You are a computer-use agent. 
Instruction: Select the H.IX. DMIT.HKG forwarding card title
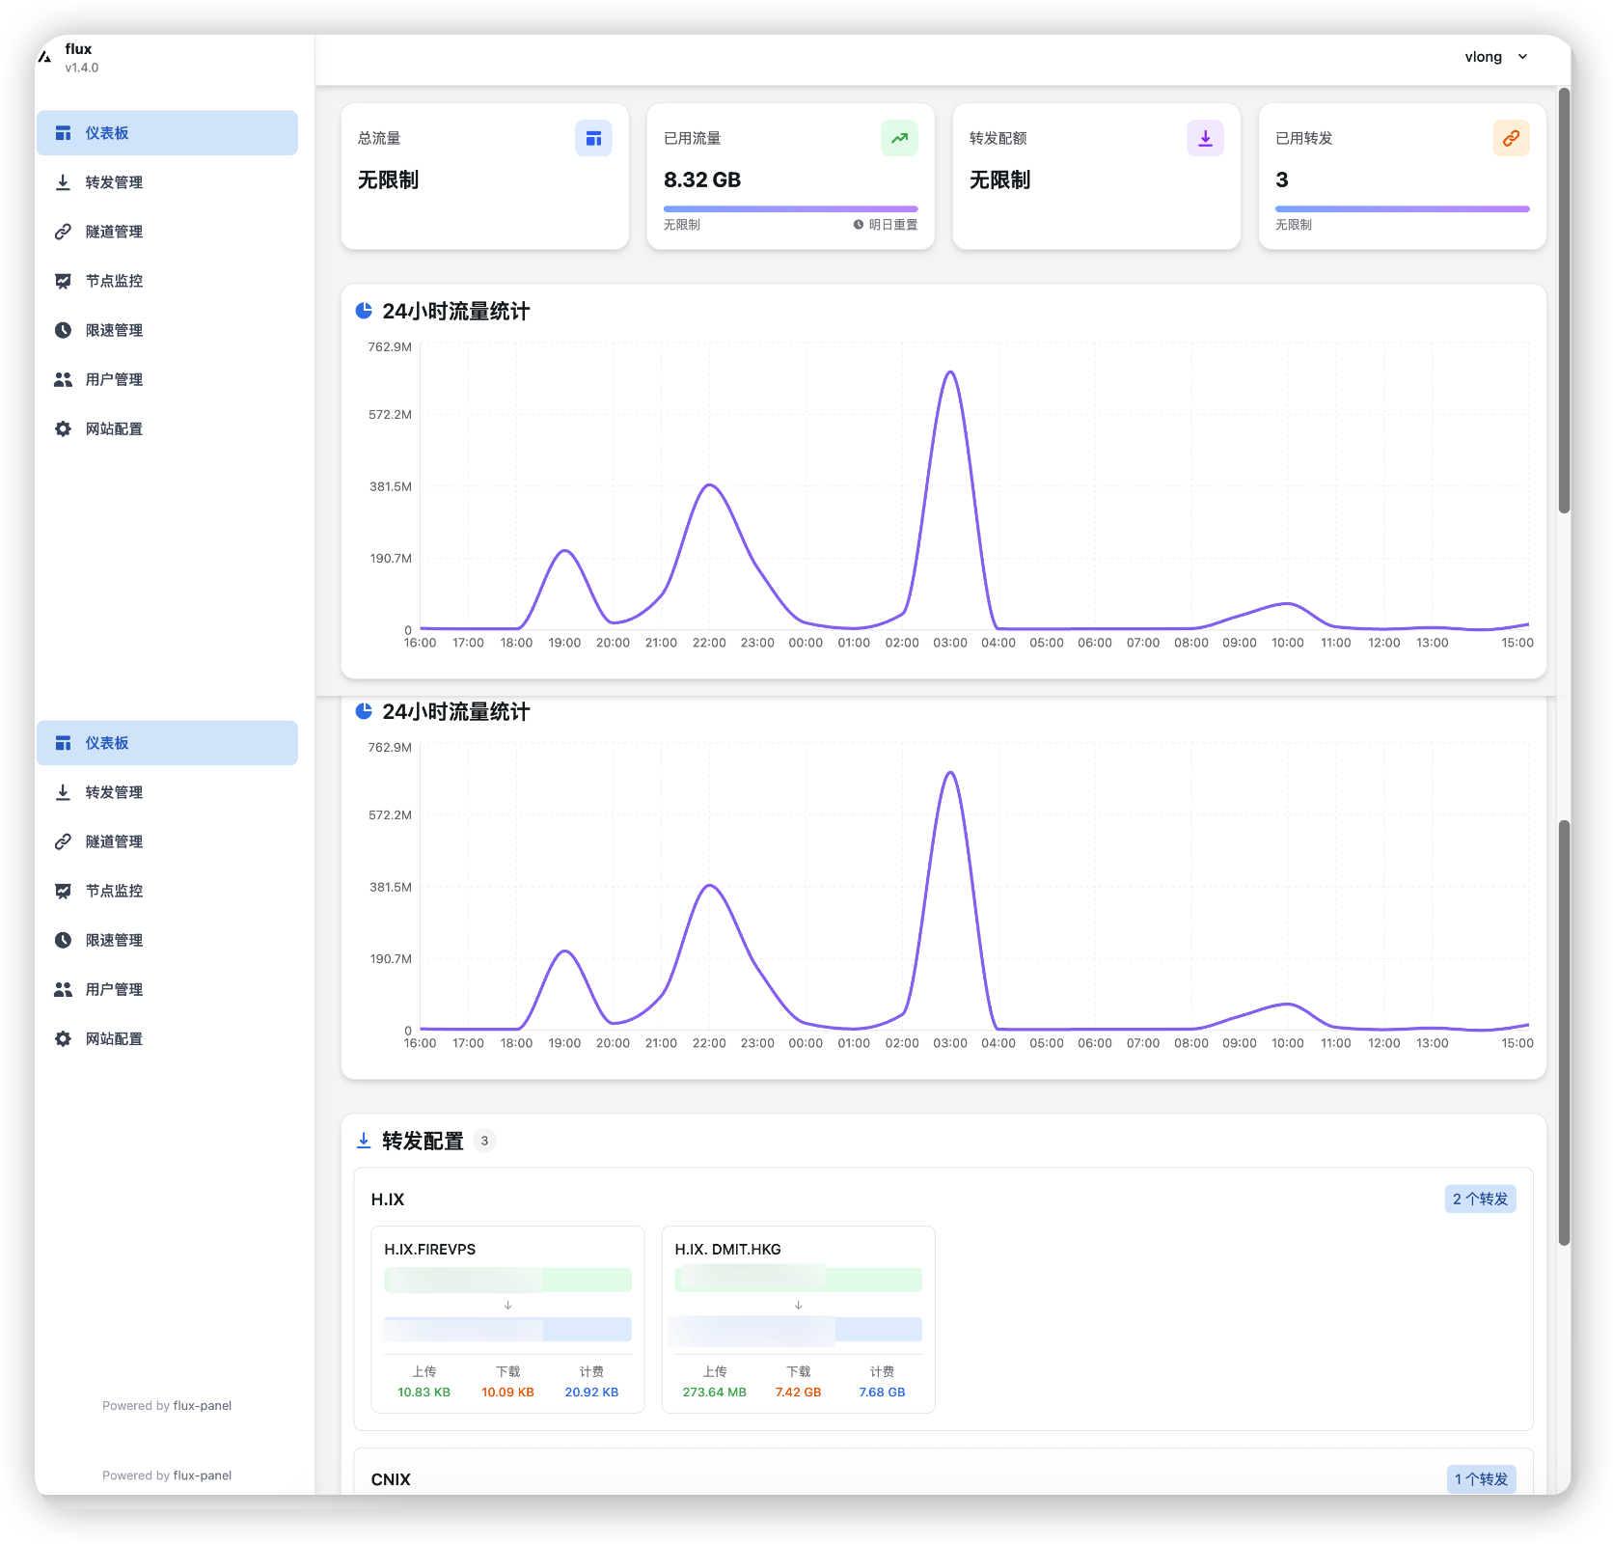pos(727,1249)
